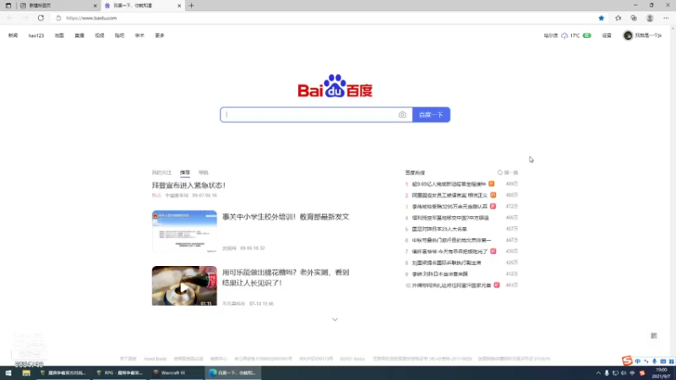Open the browser favorites list icon
676x380 pixels.
(618, 18)
